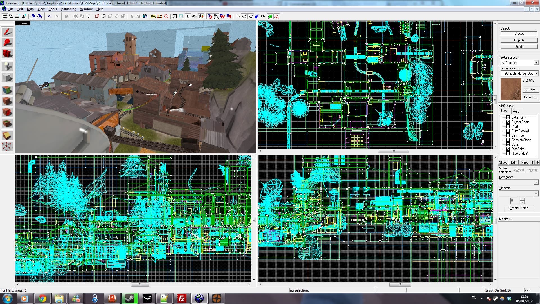Image resolution: width=540 pixels, height=304 pixels.
Task: Click the camera viewport label
Action: pos(22,23)
